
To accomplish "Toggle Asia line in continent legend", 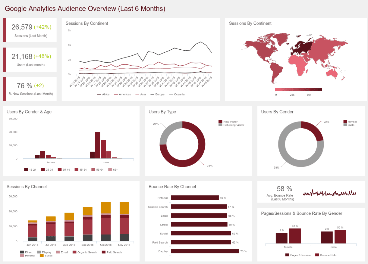I will tap(141, 94).
